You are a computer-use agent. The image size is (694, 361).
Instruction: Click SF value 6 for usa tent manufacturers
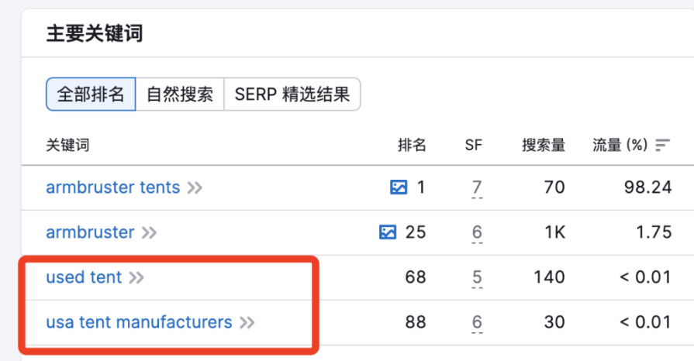[477, 322]
